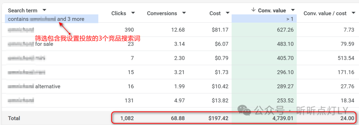Screen dimensions: 359x125
Task: Click the 171.16 value/cost cell
Action: [x=346, y=72]
